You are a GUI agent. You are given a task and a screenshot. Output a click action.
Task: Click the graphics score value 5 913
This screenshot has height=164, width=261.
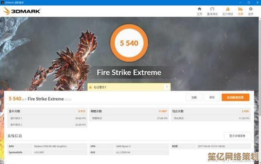[82, 111]
